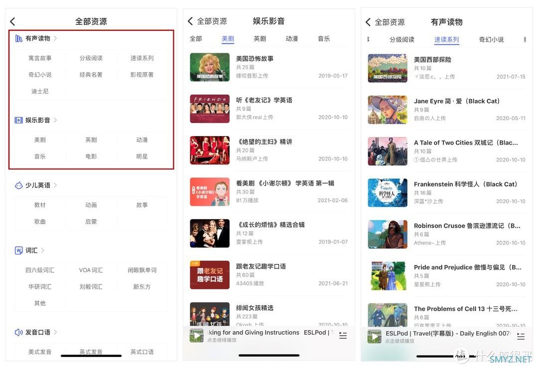
Task: Select the 速读系列 tab in 有声读物
Action: click(446, 40)
